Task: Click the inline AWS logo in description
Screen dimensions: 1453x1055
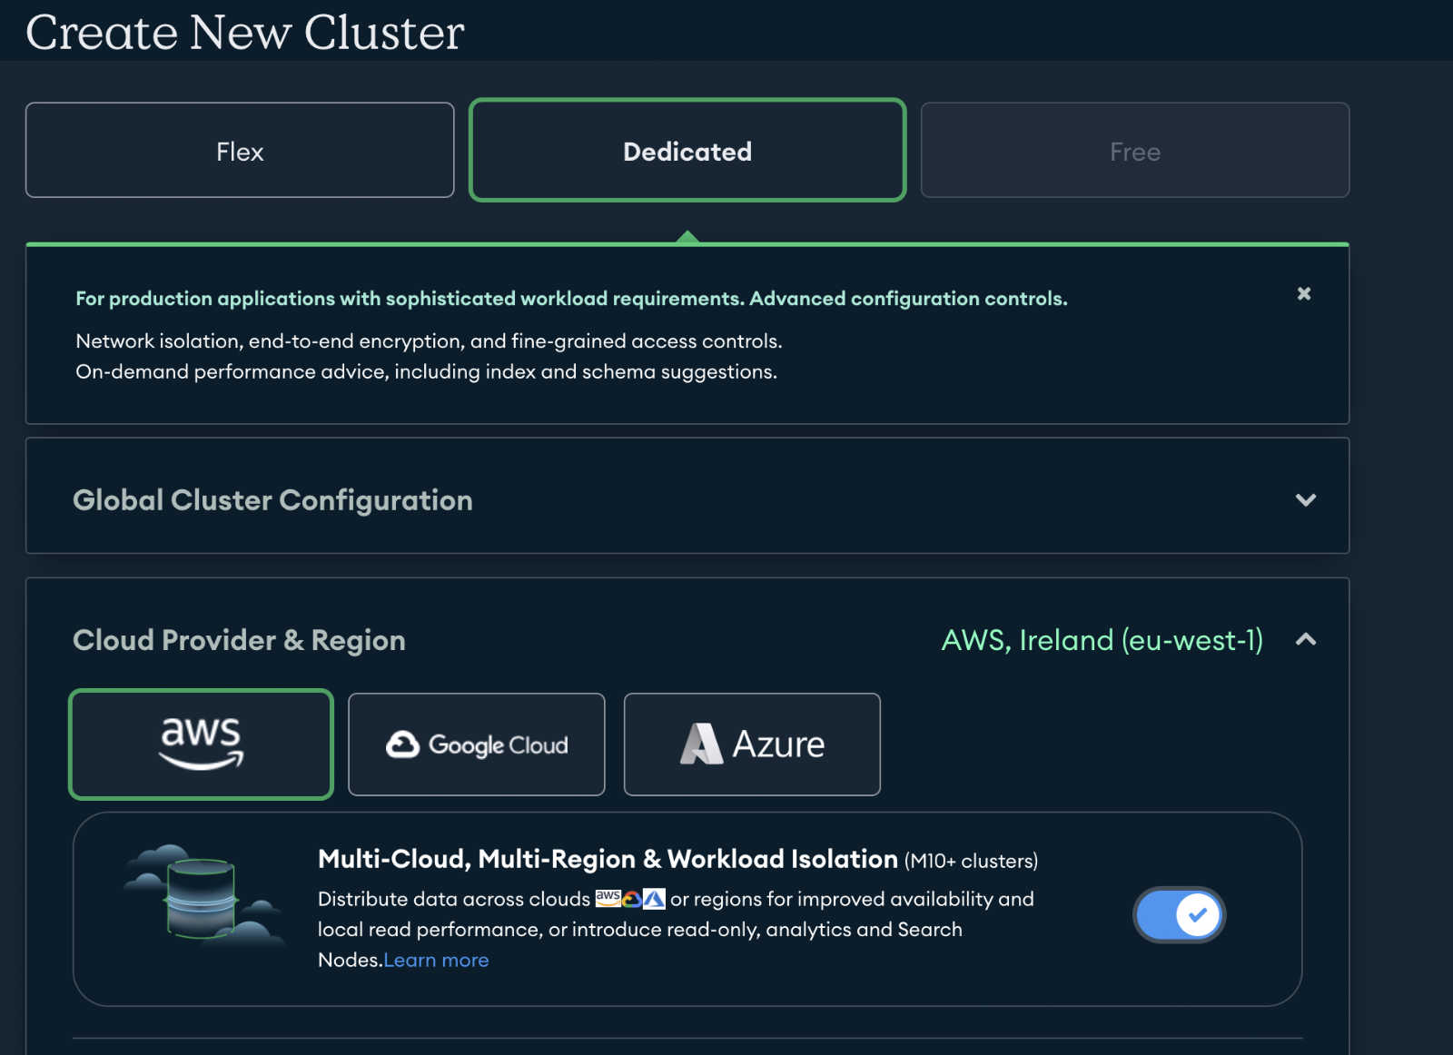Action: point(608,898)
